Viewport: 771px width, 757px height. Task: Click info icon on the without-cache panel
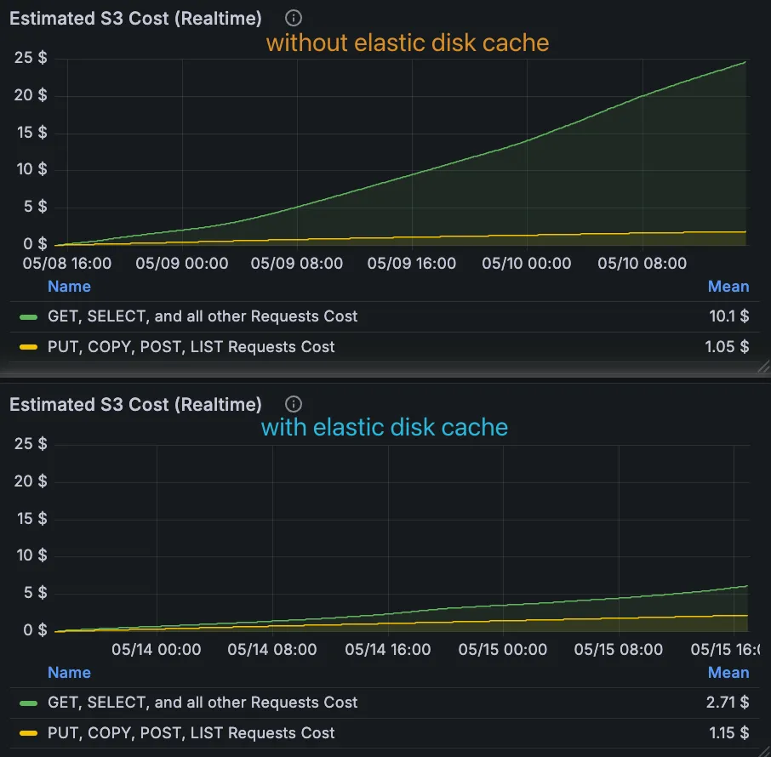point(294,18)
